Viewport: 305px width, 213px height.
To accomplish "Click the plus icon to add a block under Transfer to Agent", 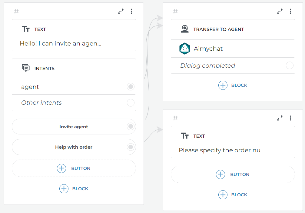I will 223,85.
